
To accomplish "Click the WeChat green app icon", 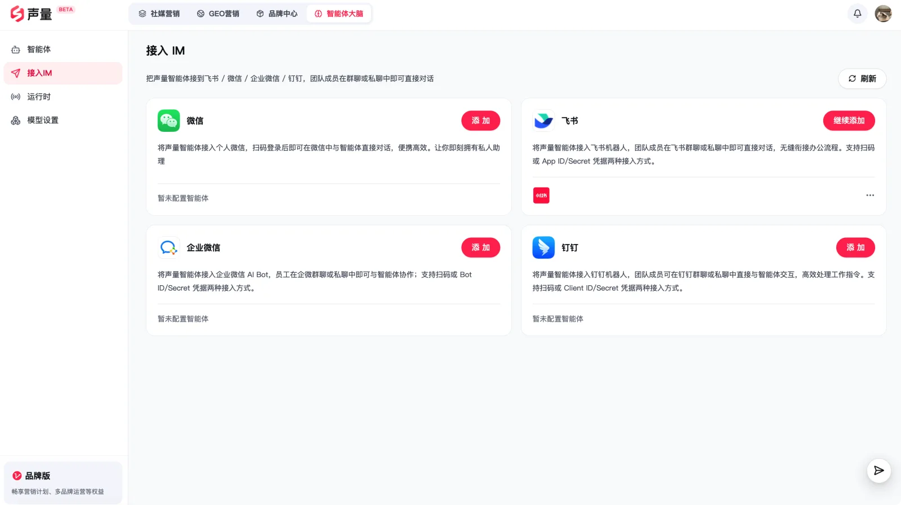I will [169, 121].
